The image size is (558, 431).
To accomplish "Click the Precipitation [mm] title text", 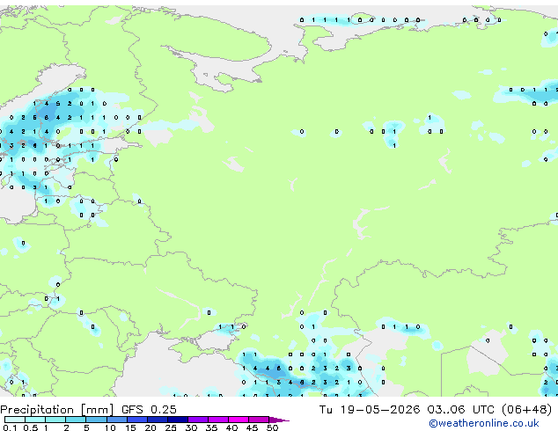I will 56,410.
